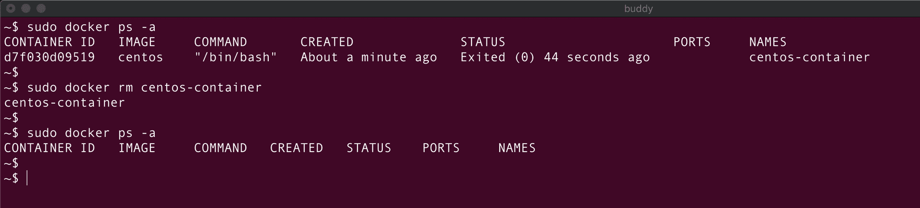The width and height of the screenshot is (920, 208).
Task: Click the text cursor at the last prompt
Action: [x=27, y=178]
